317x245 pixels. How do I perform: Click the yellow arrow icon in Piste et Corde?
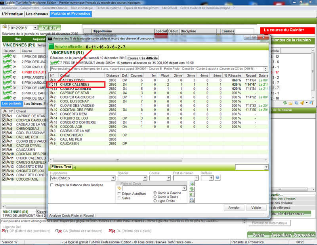click(x=119, y=188)
